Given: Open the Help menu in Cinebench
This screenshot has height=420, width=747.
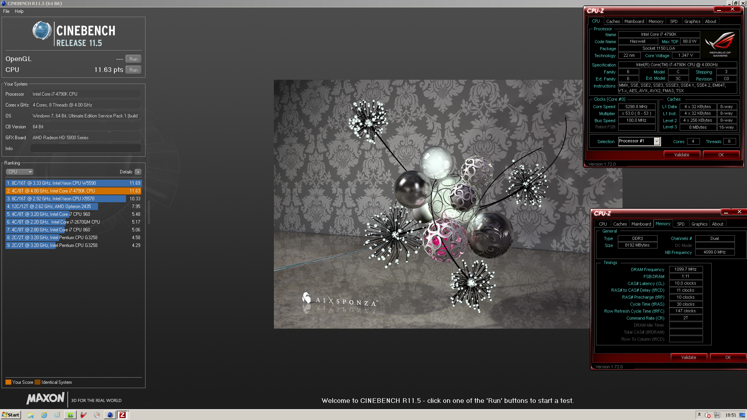Looking at the screenshot, I should pos(19,11).
